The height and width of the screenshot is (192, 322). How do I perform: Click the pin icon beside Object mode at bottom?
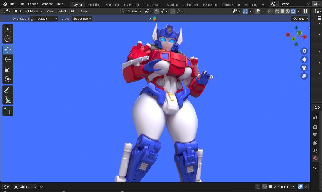coord(41,187)
